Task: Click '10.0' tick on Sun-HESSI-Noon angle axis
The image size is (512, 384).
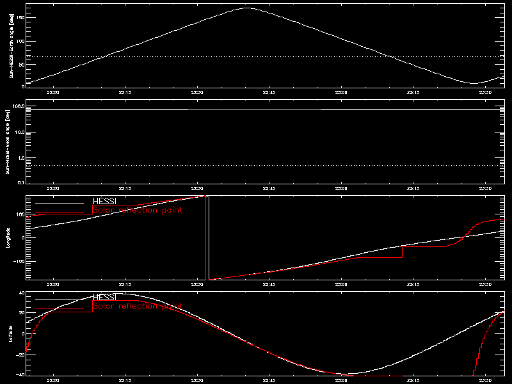Action: point(20,132)
